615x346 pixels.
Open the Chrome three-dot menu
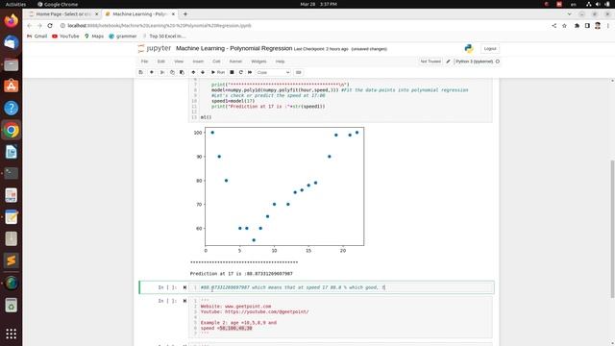pyautogui.click(x=608, y=26)
